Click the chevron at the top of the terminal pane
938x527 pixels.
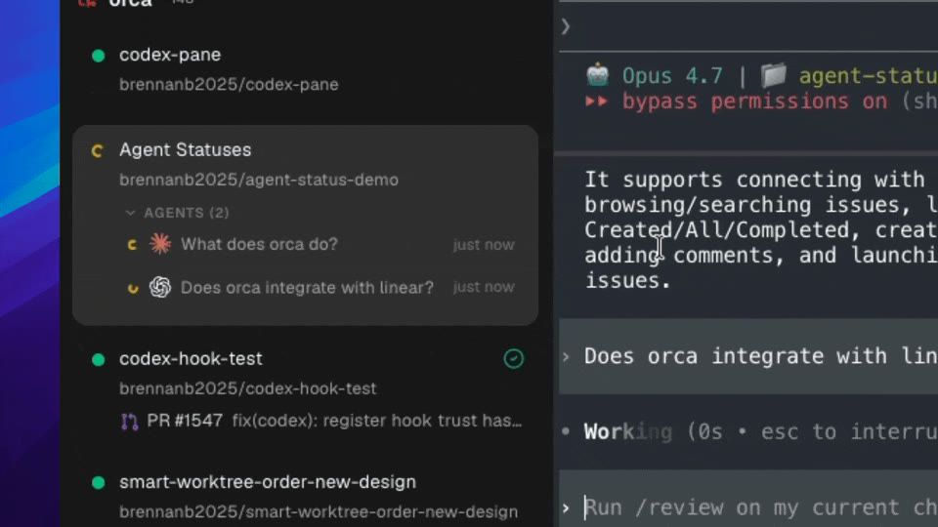click(566, 26)
